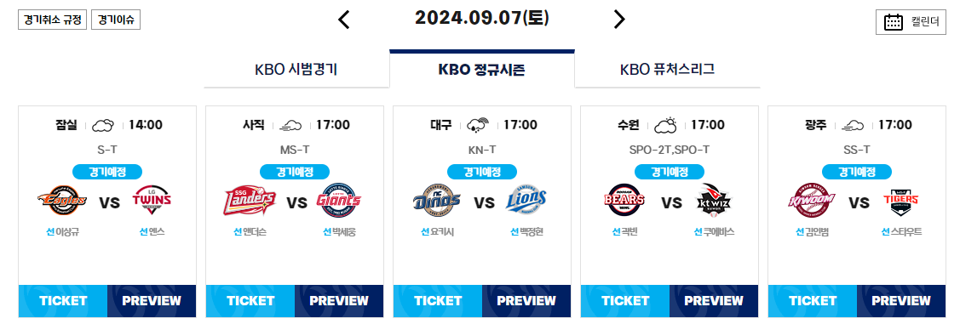Click the SSG Landers team logo
The height and width of the screenshot is (324, 960).
coord(250,200)
